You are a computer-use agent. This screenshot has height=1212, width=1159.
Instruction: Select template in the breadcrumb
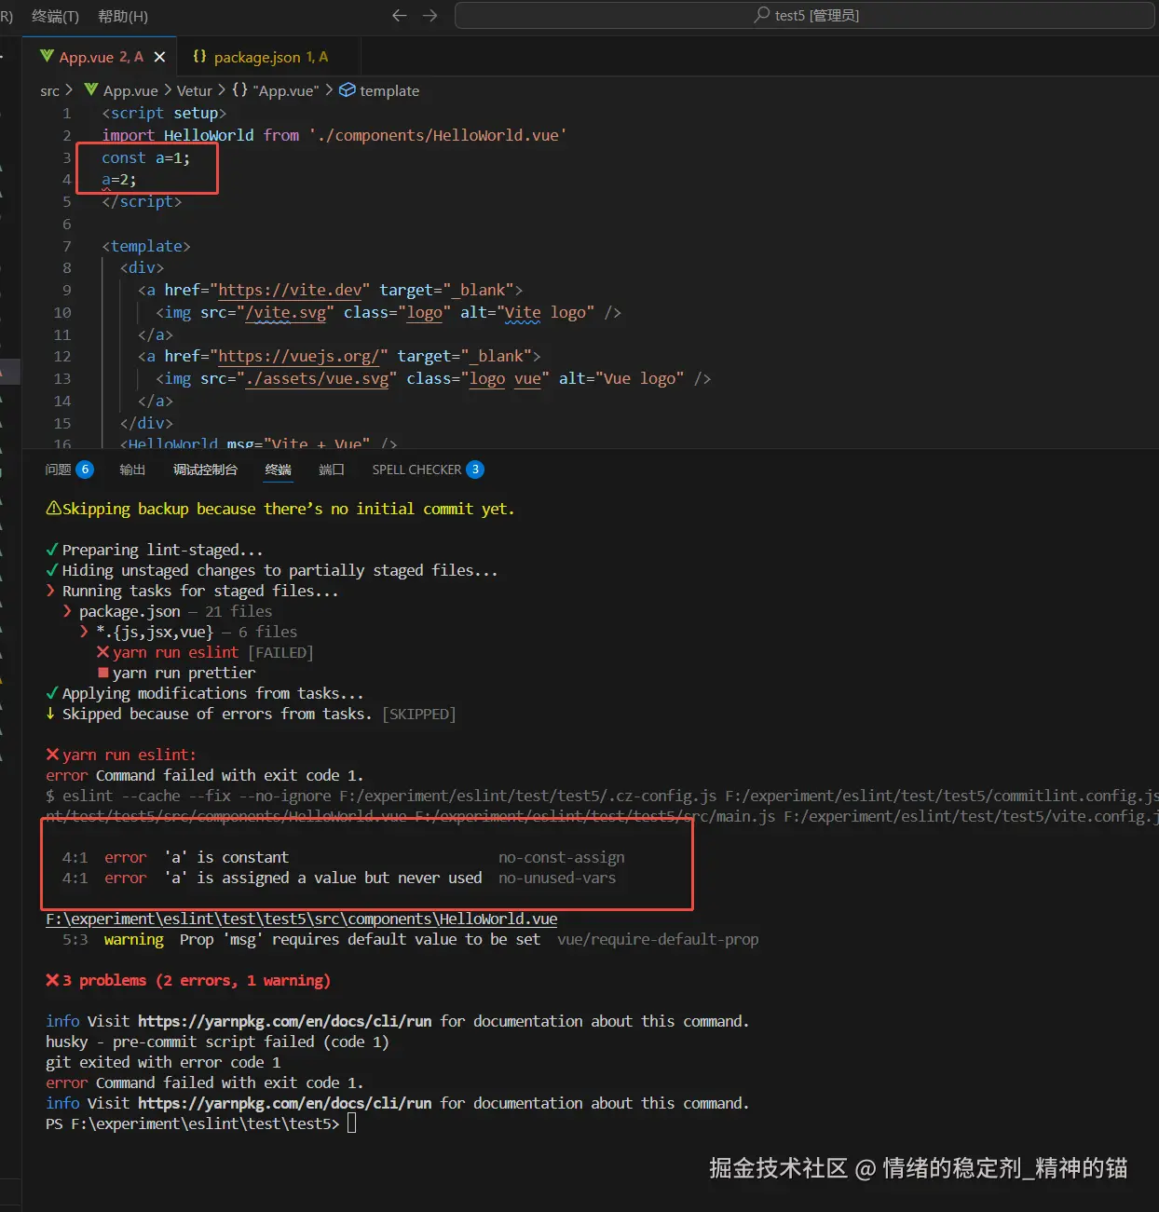tap(389, 90)
